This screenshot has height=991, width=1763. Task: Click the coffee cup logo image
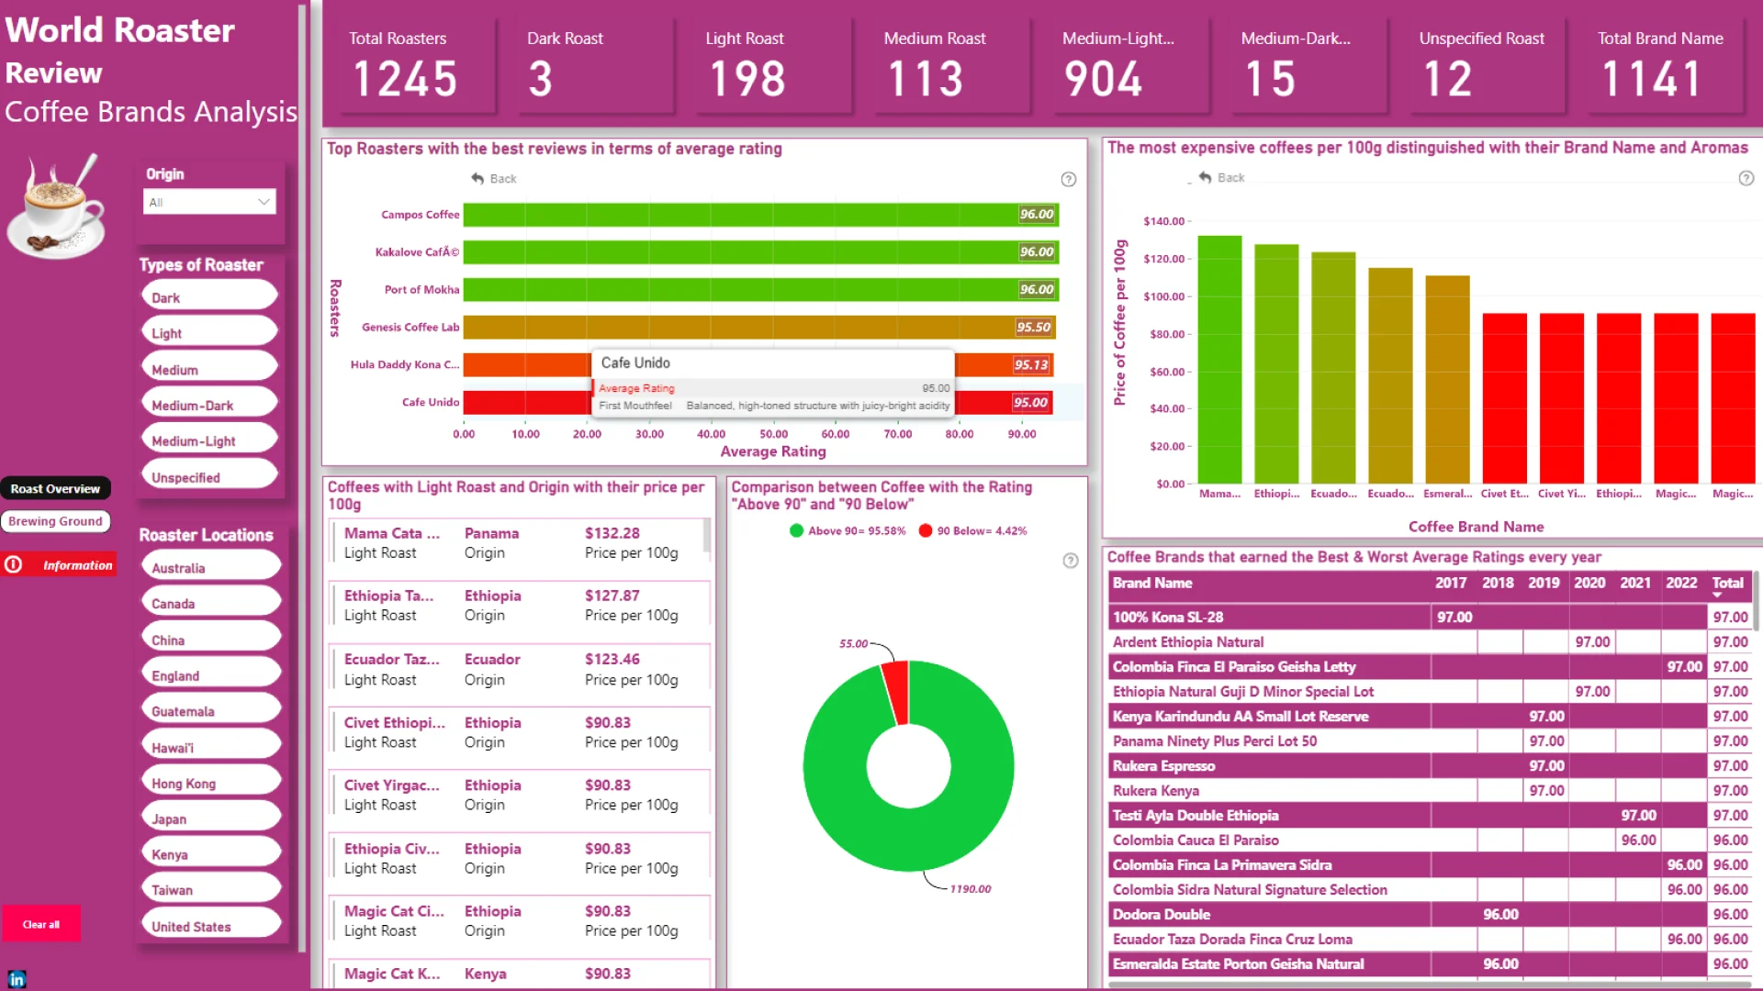click(x=57, y=206)
